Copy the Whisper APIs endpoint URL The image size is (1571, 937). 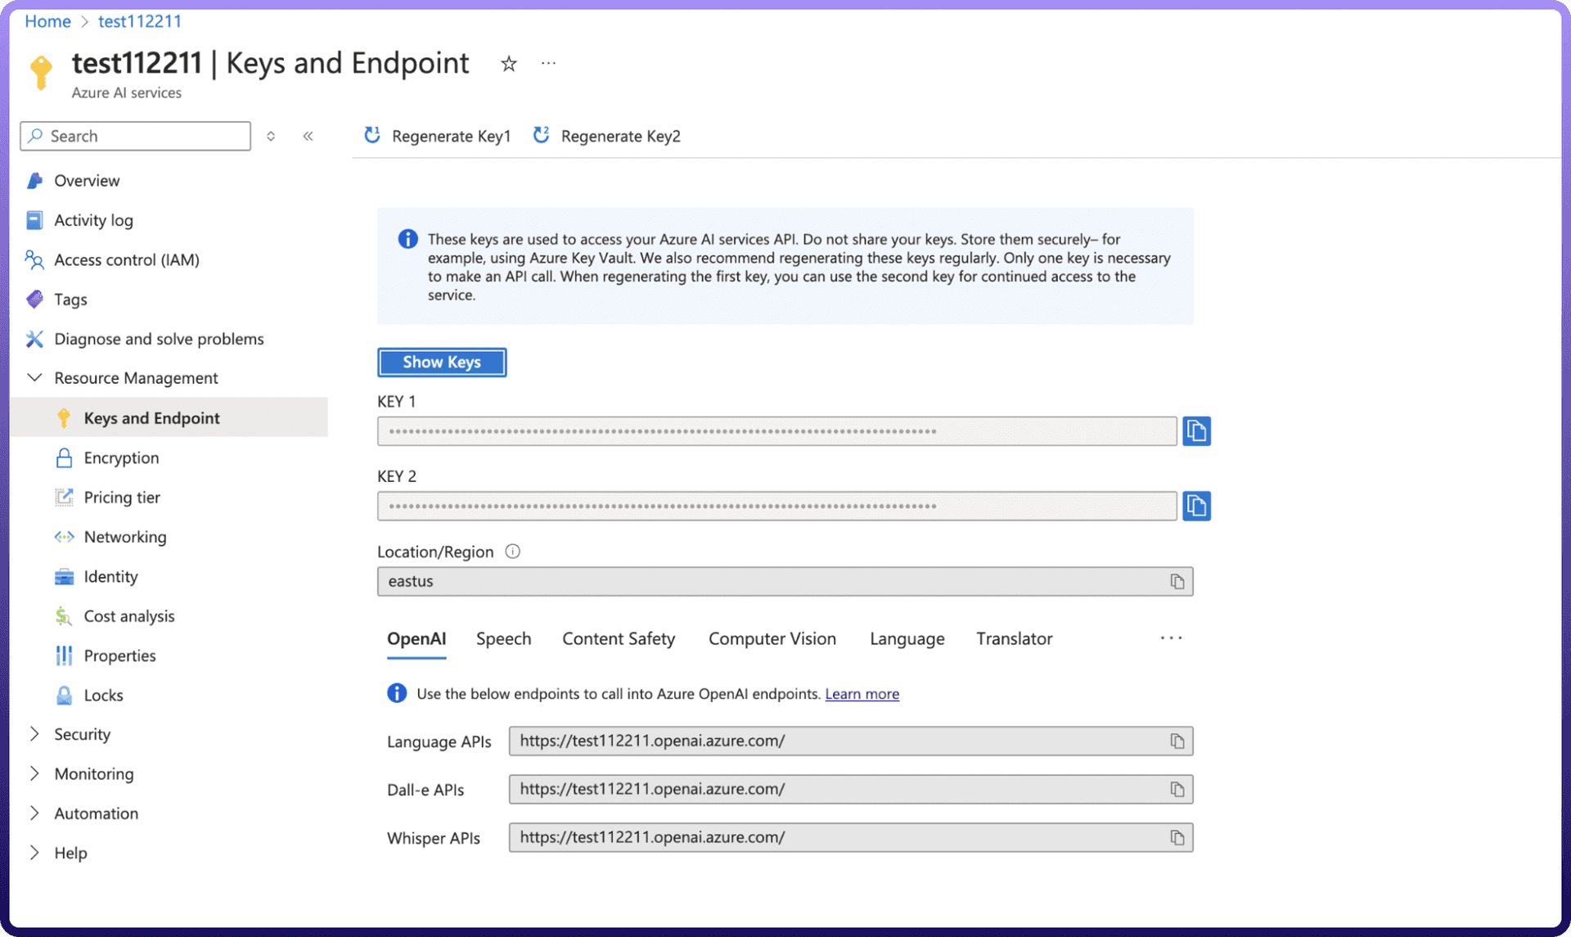[1177, 837]
